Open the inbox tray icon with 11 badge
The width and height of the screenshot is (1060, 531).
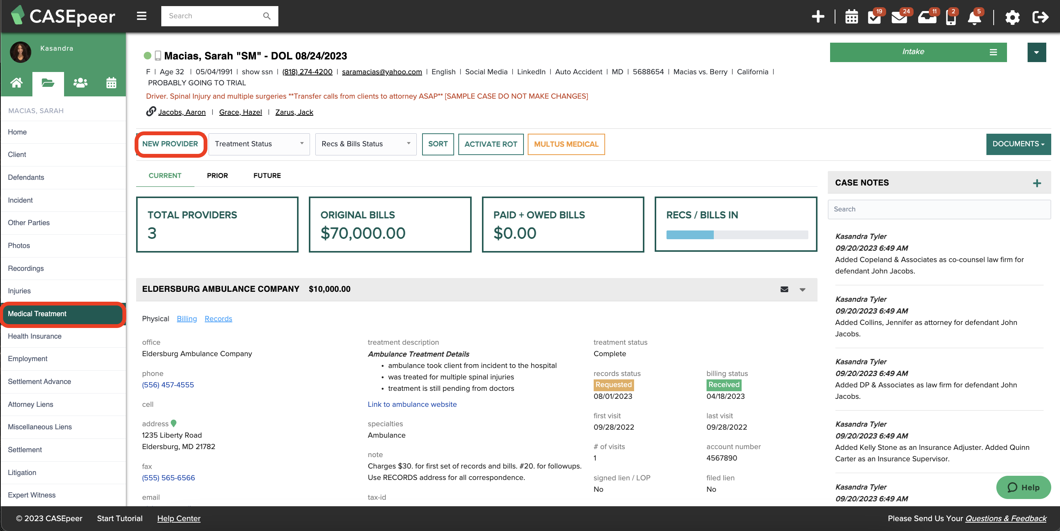[x=927, y=17]
